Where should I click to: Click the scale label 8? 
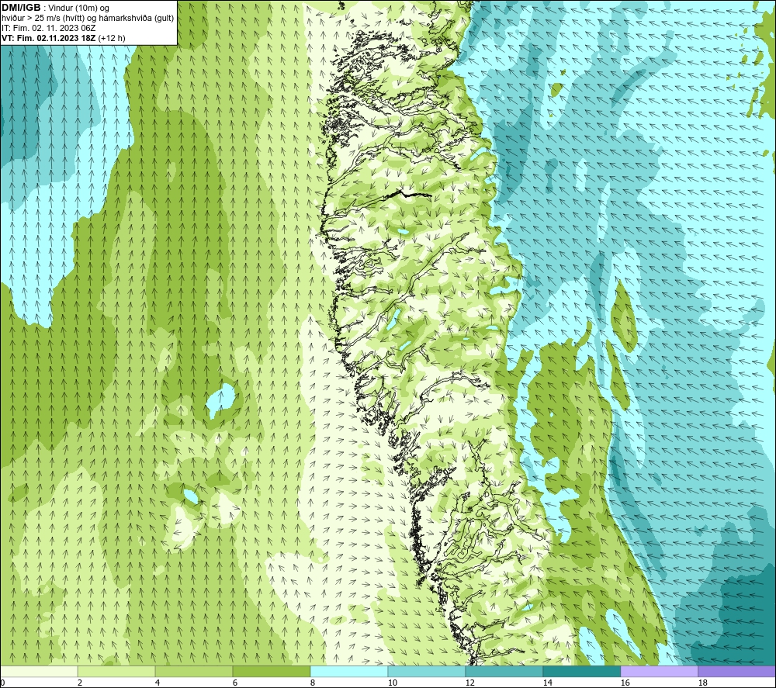click(313, 683)
